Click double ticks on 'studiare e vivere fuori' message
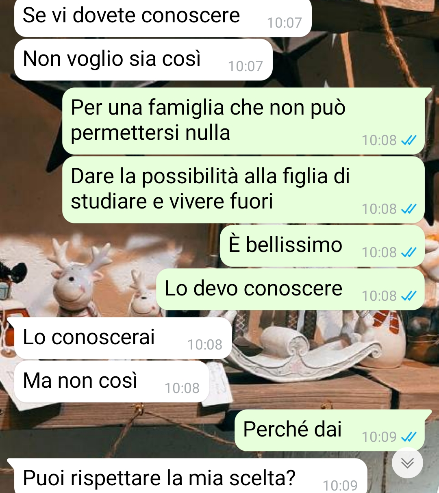Viewport: 439px width, 493px height. tap(409, 209)
